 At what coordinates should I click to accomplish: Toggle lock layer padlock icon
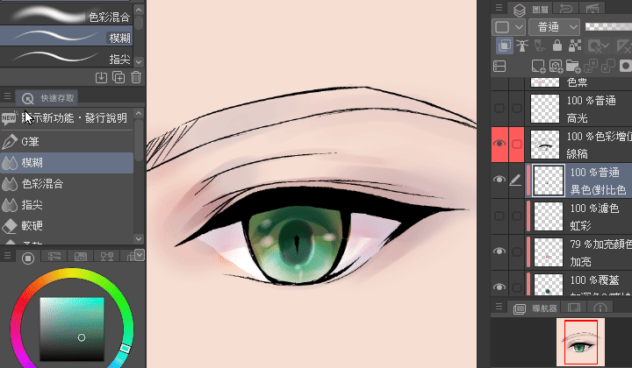point(557,46)
